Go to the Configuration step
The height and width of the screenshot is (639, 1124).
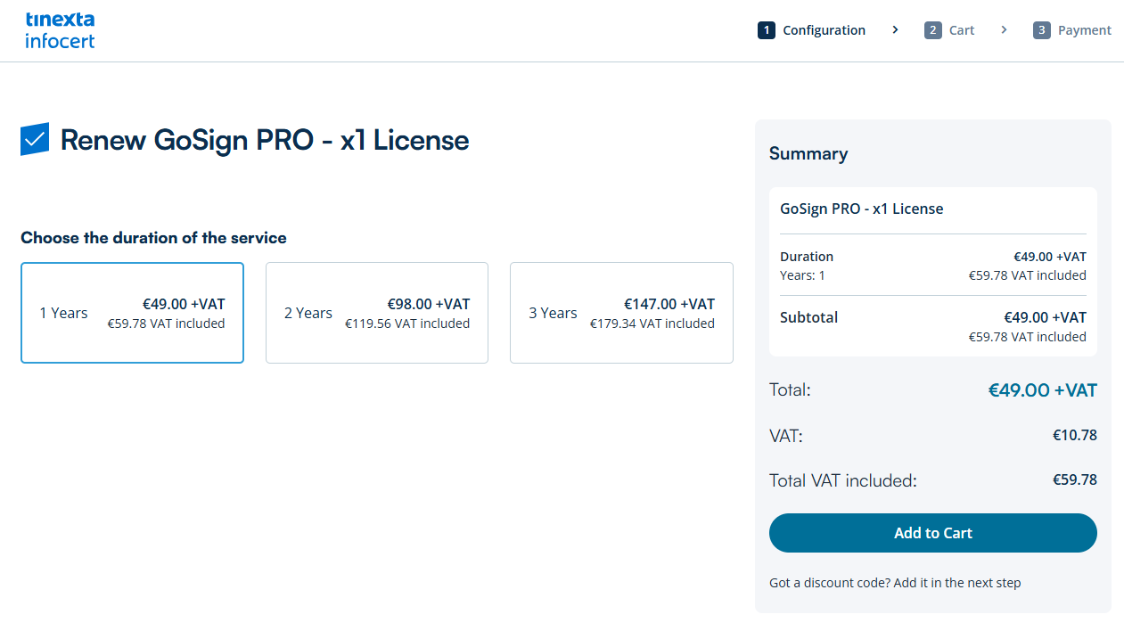click(824, 30)
